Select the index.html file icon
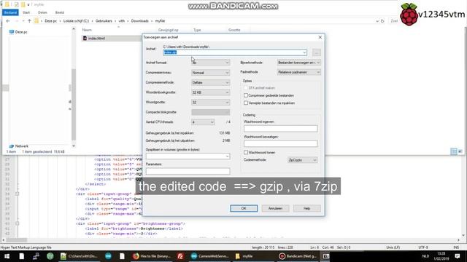The image size is (467, 262). [85, 39]
